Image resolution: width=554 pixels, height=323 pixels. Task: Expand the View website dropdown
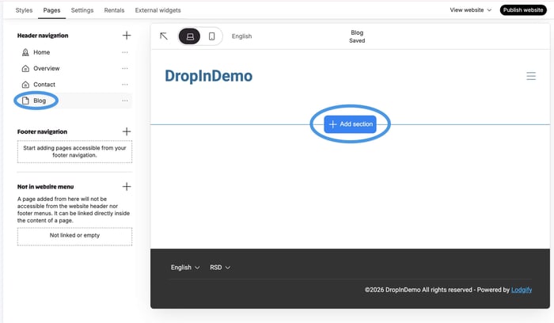[471, 9]
